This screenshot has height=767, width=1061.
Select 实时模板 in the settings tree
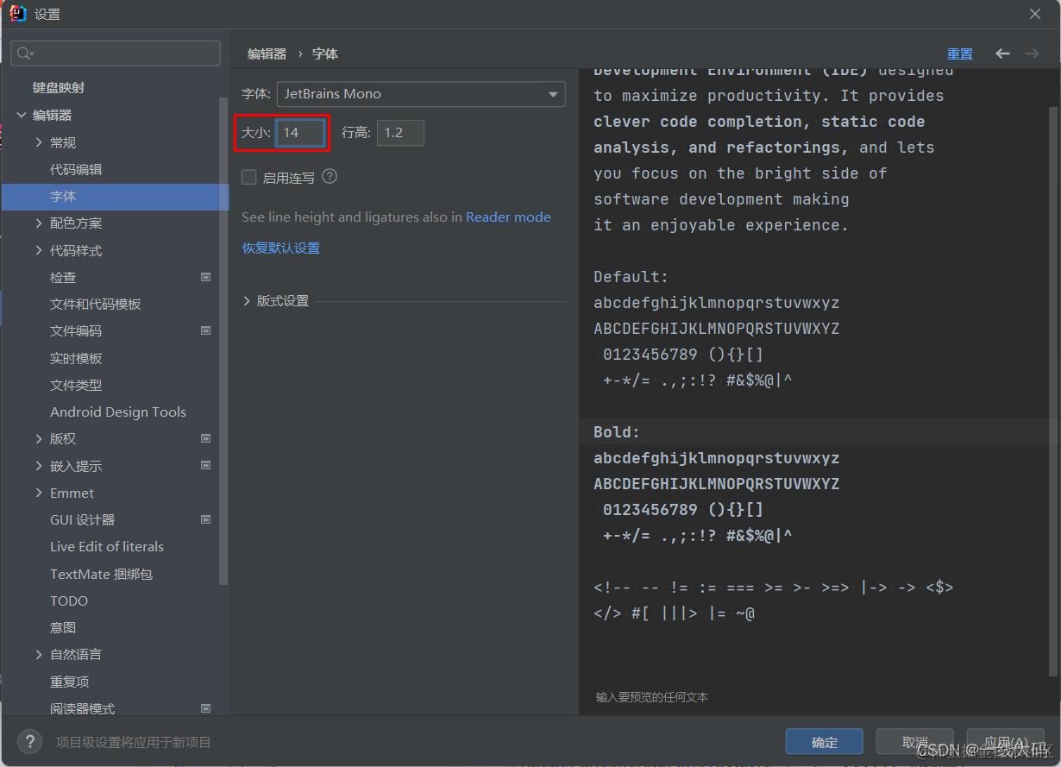coord(76,358)
